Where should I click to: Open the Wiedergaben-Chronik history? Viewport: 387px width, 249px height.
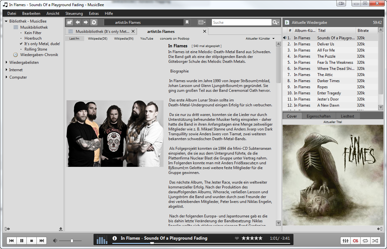point(39,55)
